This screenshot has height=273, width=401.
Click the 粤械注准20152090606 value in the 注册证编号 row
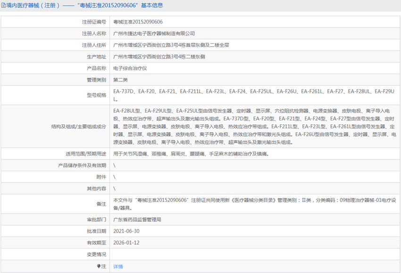tap(138, 22)
